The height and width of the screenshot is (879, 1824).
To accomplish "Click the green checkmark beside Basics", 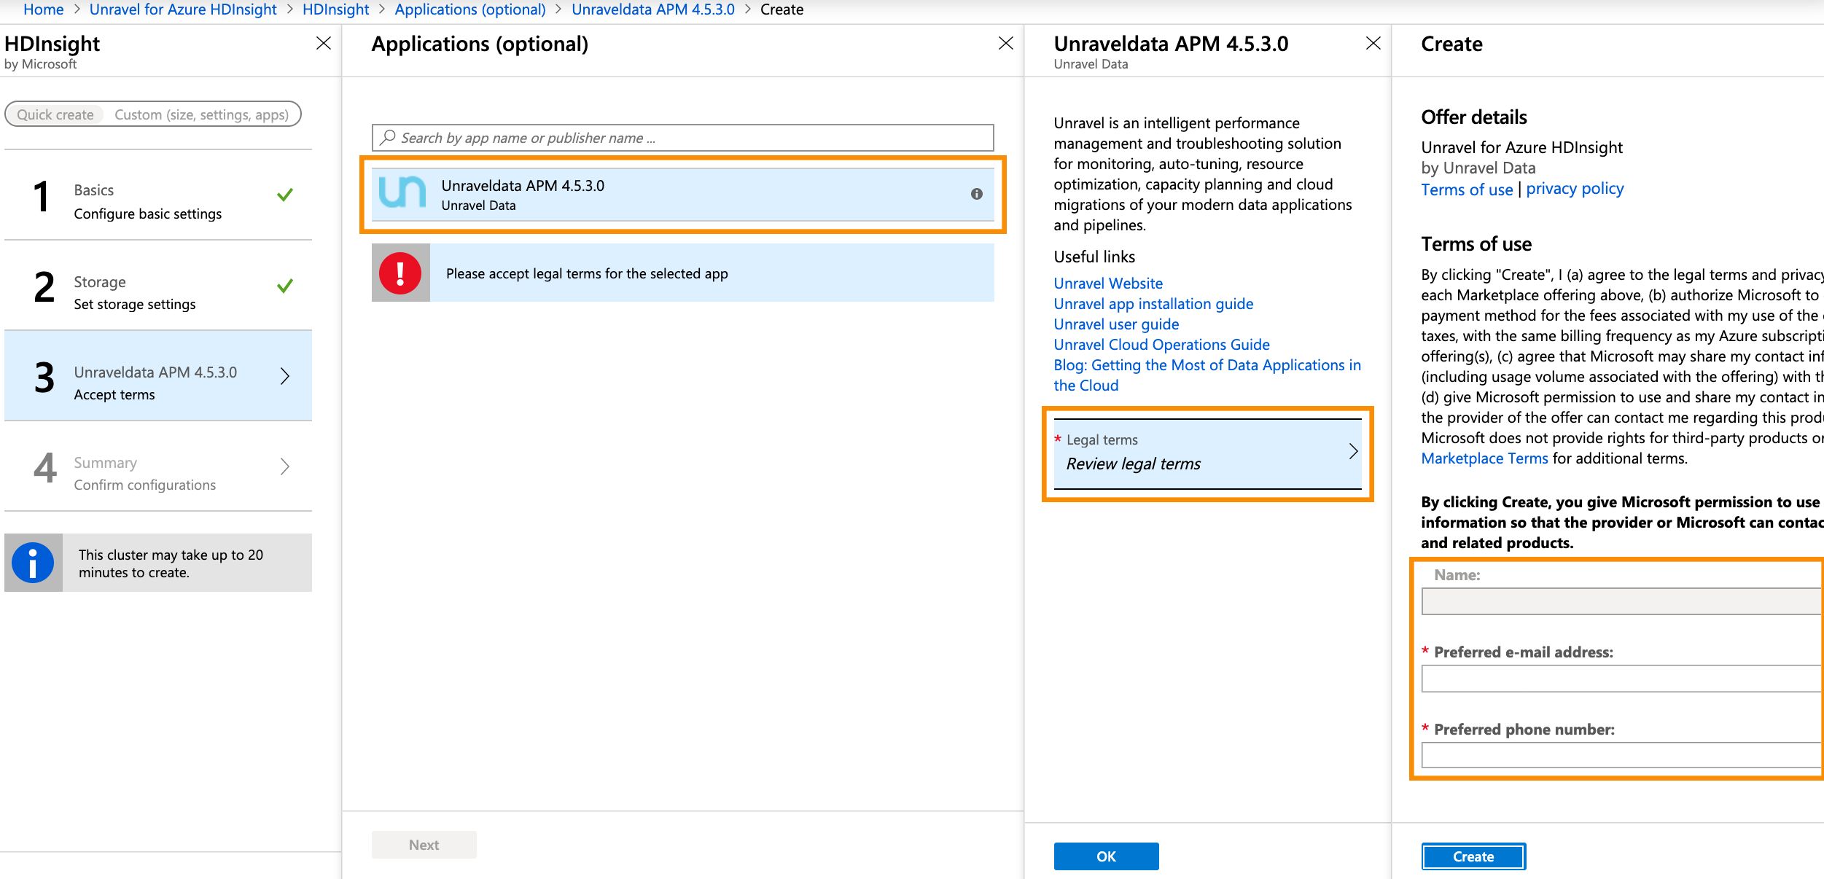I will tap(285, 195).
